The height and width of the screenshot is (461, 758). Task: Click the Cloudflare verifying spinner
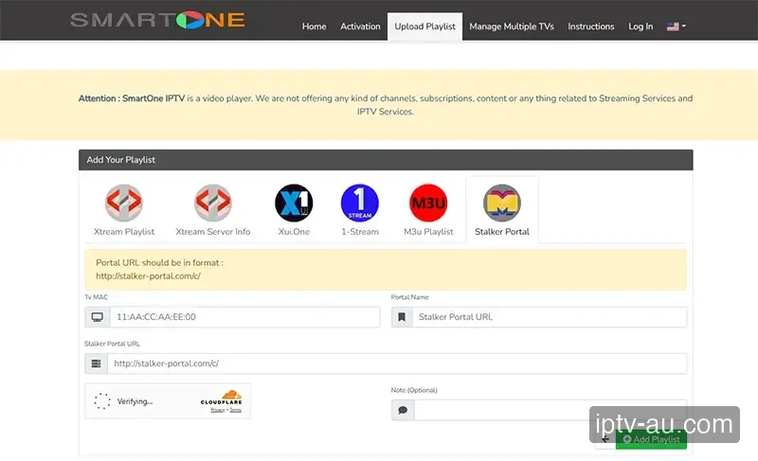pos(102,401)
